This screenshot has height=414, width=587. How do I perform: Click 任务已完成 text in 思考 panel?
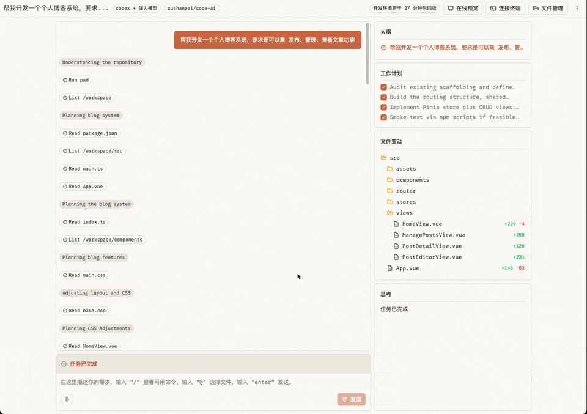[394, 309]
